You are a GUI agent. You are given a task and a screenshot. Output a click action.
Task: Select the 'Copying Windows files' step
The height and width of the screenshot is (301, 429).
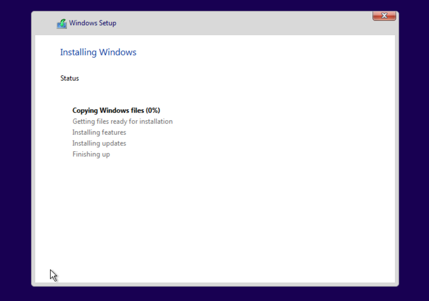pyautogui.click(x=108, y=111)
